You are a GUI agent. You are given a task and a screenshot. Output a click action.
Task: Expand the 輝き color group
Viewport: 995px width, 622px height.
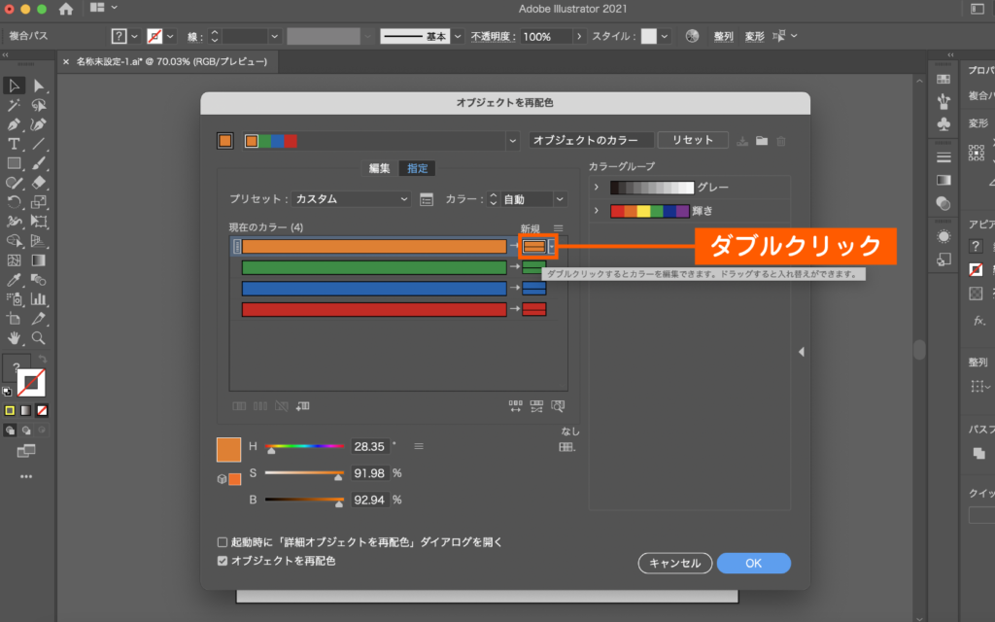pos(596,211)
